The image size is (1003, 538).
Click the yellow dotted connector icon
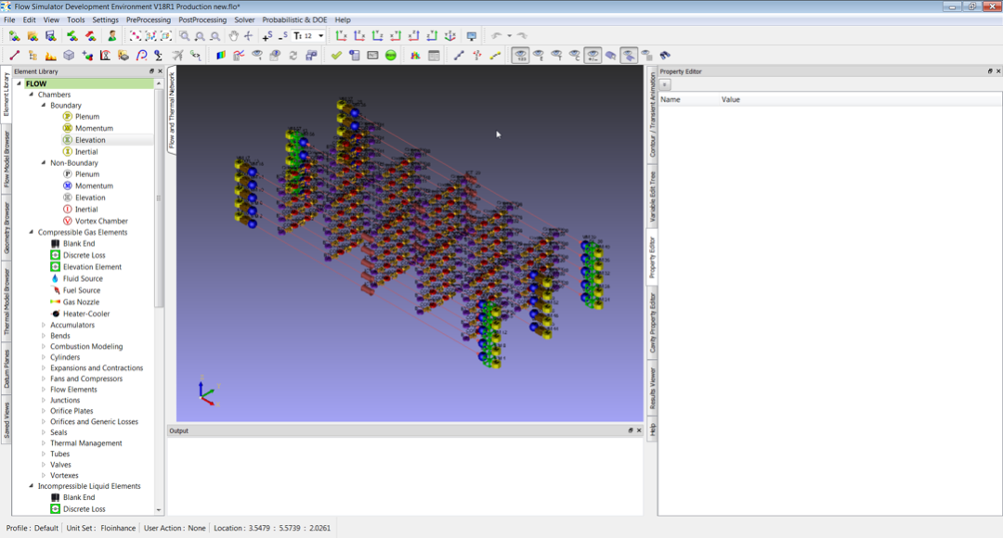495,56
